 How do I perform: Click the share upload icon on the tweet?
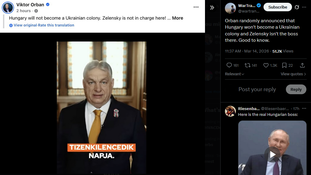302,65
